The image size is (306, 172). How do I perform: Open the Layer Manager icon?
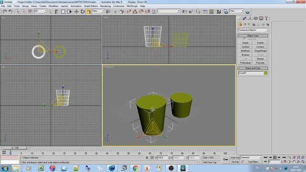[x=198, y=11]
